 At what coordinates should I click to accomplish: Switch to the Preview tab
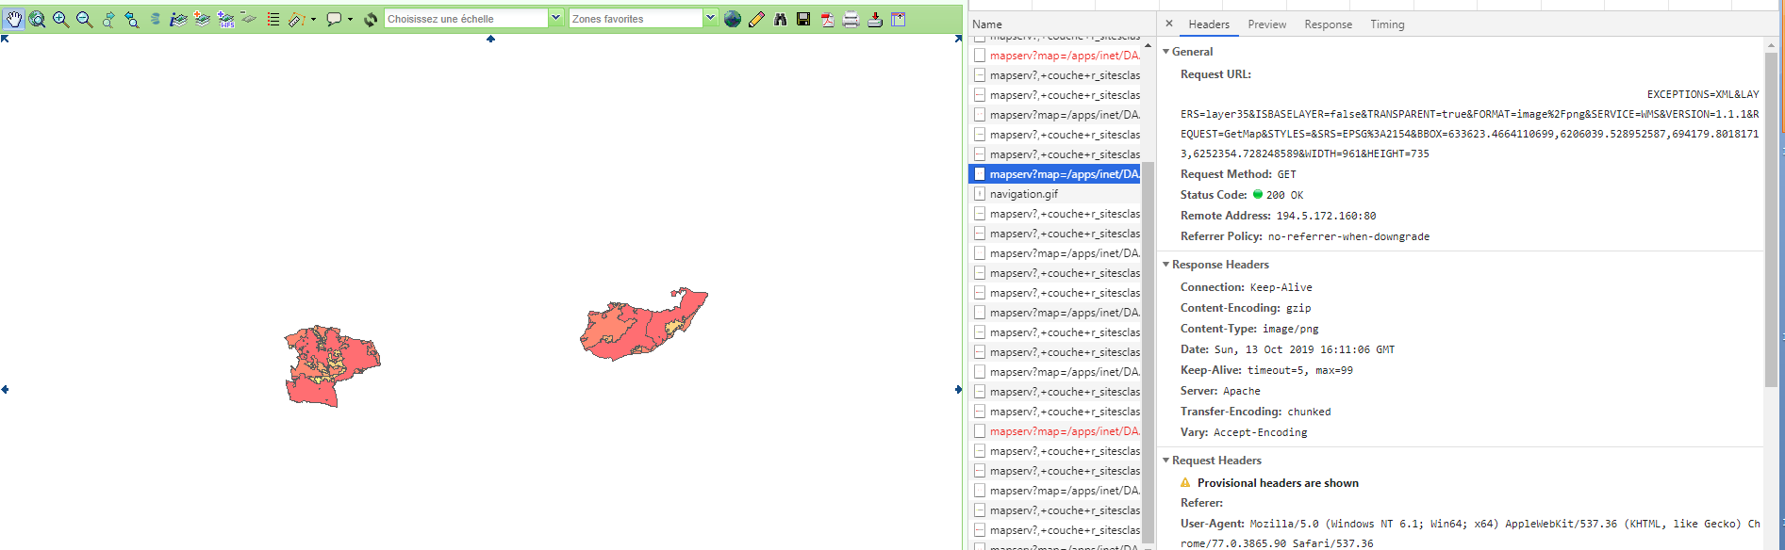point(1266,24)
